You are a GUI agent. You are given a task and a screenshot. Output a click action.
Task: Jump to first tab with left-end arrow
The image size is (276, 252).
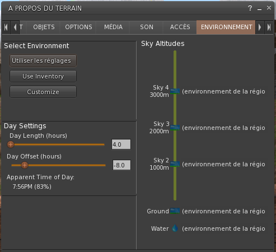(x=6, y=27)
